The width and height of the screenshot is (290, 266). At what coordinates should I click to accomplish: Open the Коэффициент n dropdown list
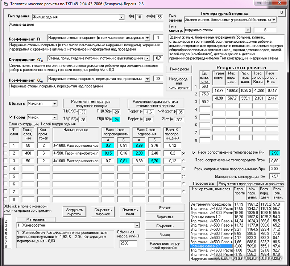tap(147, 38)
